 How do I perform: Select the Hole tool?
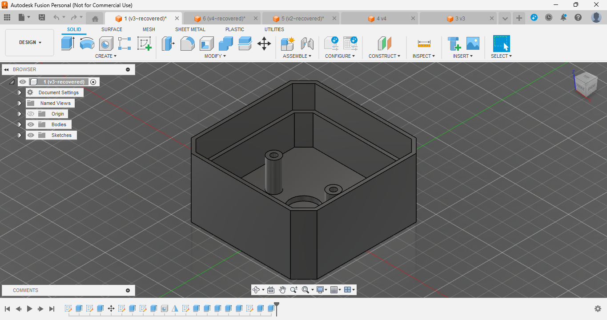(106, 44)
